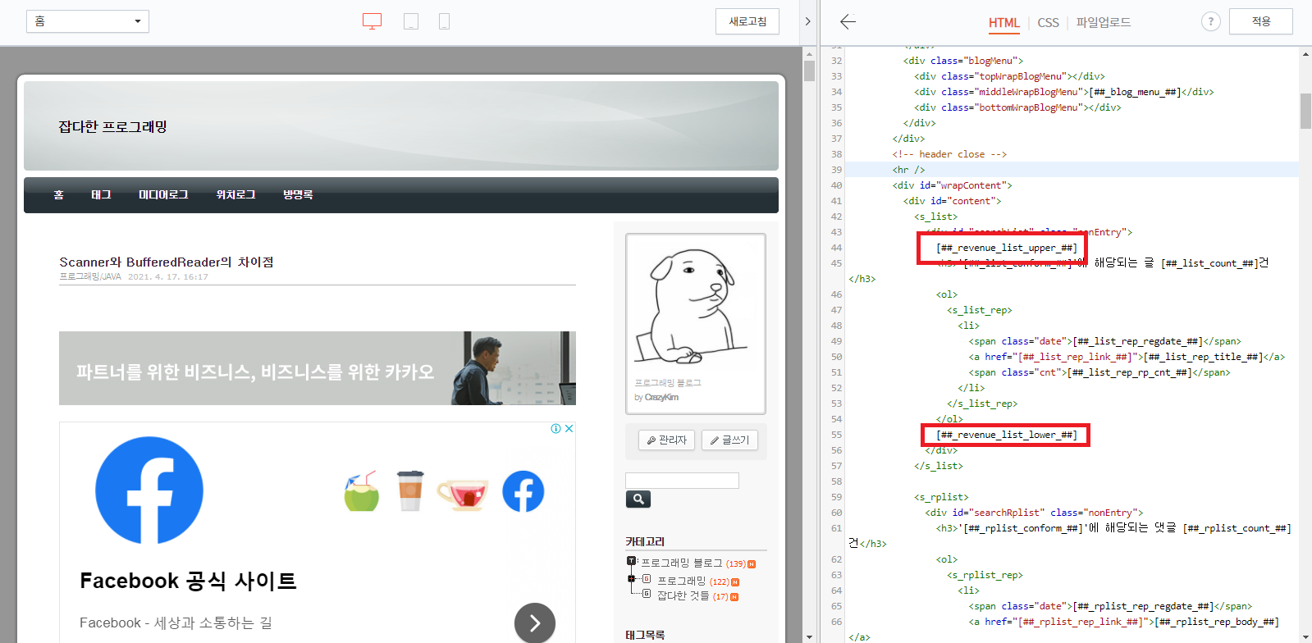1312x643 pixels.
Task: Click the round arrow button on Facebook ad
Action: [535, 623]
